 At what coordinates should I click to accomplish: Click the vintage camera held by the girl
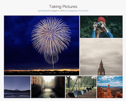pyautogui.click(x=99, y=24)
